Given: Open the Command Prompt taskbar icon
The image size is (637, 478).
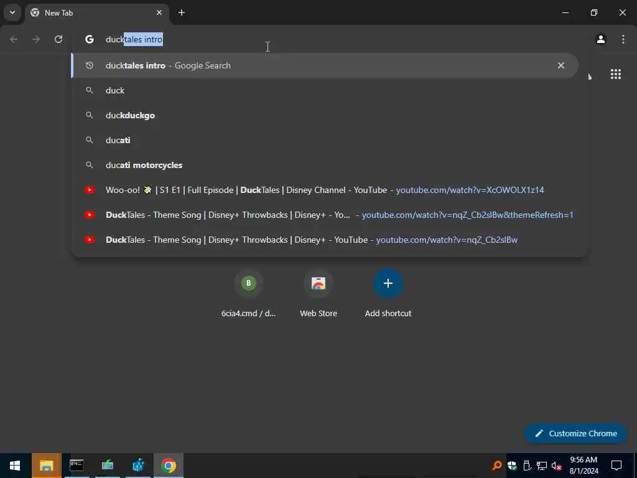Looking at the screenshot, I should click(x=77, y=466).
